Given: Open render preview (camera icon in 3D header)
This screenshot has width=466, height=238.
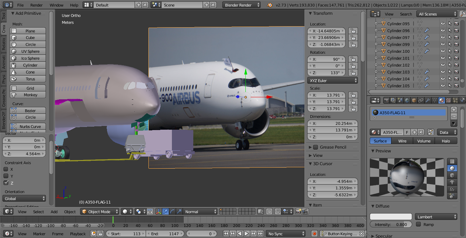Looking at the screenshot, I should click(298, 211).
